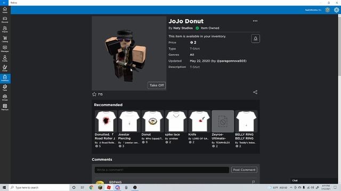Open the BELLY RING recommended shirt
This screenshot has height=191, width=341.
coord(246,129)
